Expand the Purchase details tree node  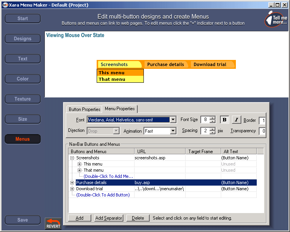pos(72,183)
